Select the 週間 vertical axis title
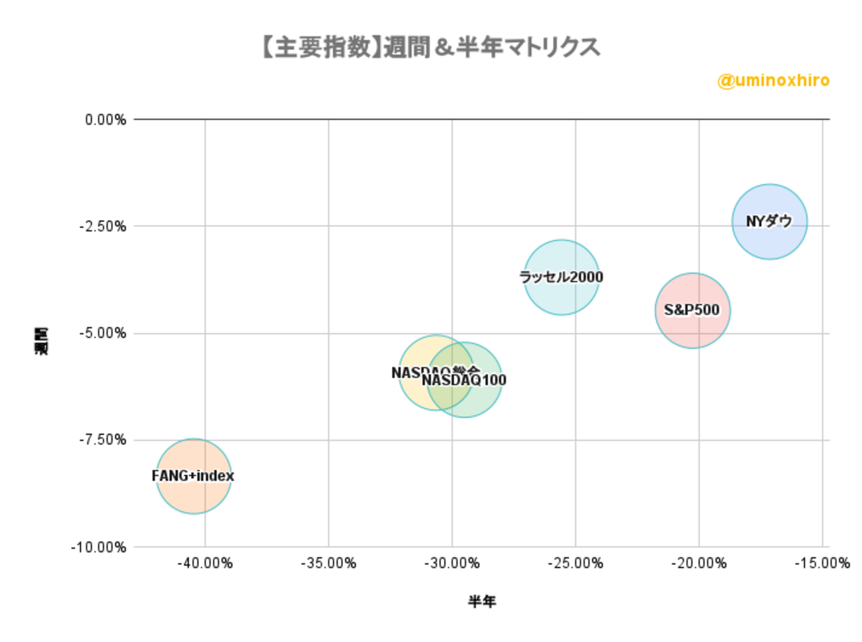Screen dimensions: 862x642 pos(41,340)
